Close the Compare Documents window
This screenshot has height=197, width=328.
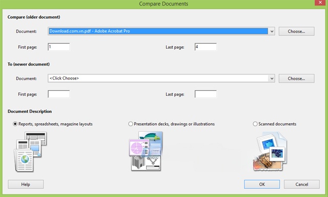320,3
